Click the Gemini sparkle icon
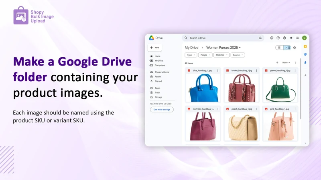 pos(291,38)
